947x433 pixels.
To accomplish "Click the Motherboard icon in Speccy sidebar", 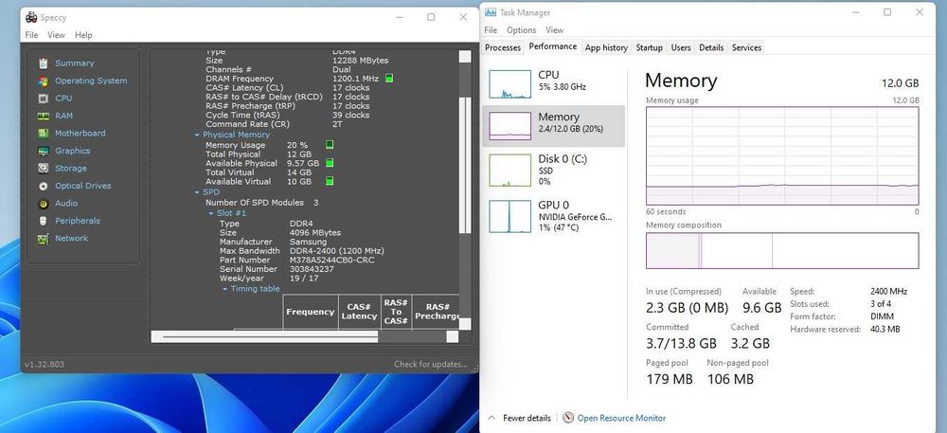I will point(43,134).
